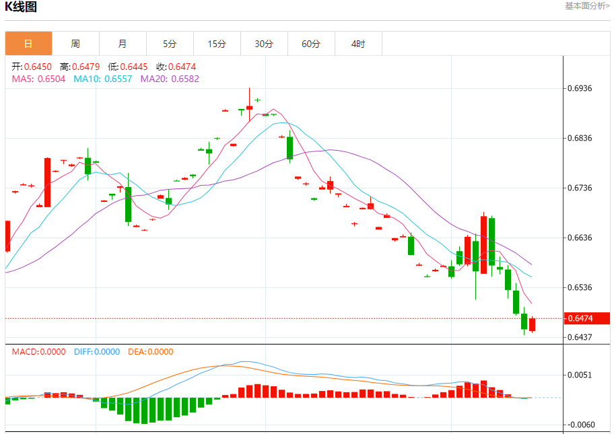Open the 15分 interval tab
Screen dimensions: 614x434
point(217,44)
